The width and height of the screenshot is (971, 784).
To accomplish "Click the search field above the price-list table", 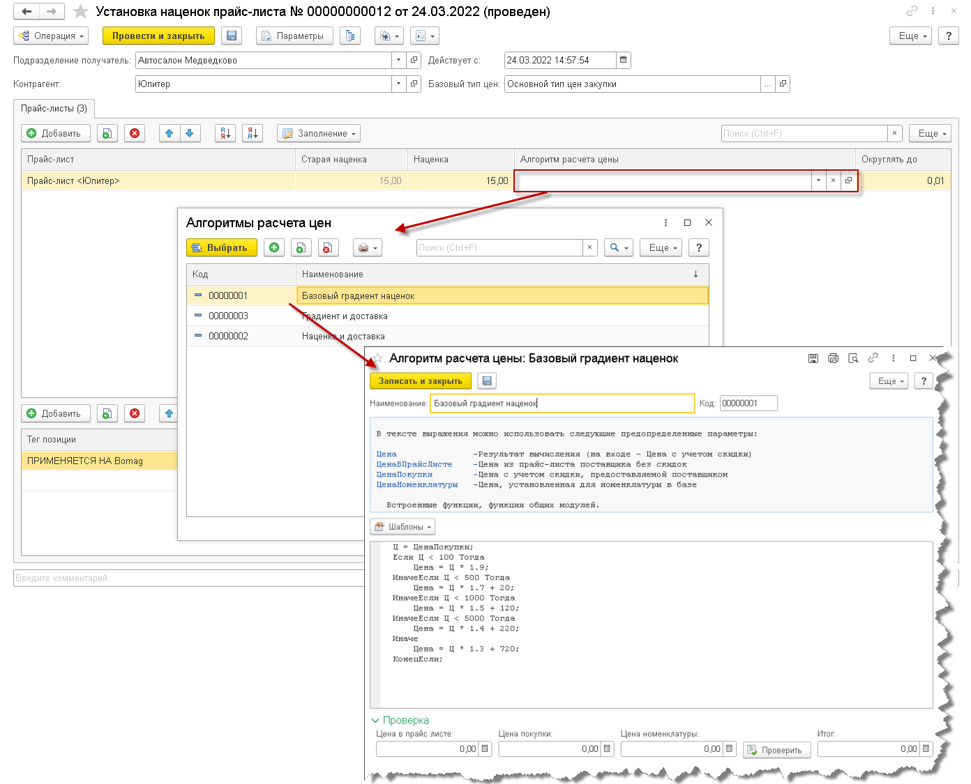I will tap(804, 133).
